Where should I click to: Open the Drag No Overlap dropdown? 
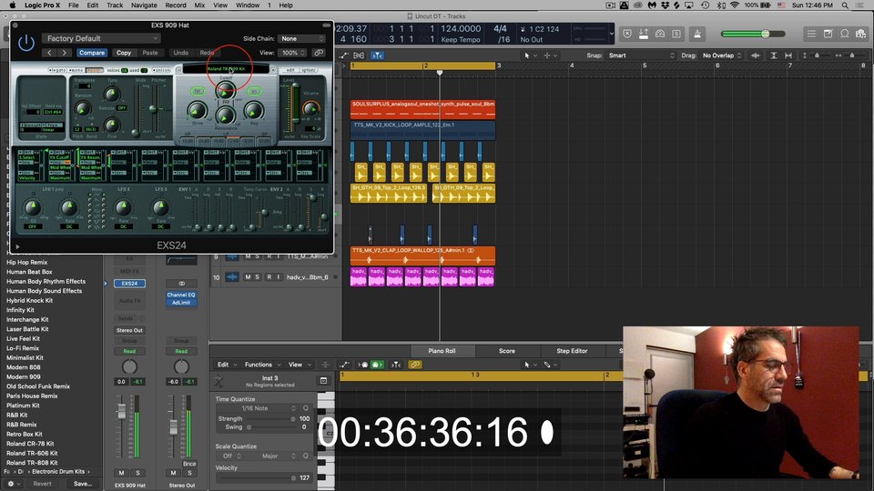(x=722, y=55)
